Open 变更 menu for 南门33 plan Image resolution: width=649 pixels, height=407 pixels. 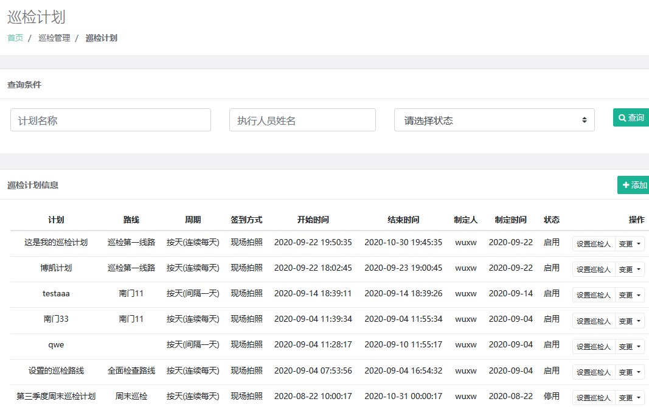pyautogui.click(x=630, y=321)
